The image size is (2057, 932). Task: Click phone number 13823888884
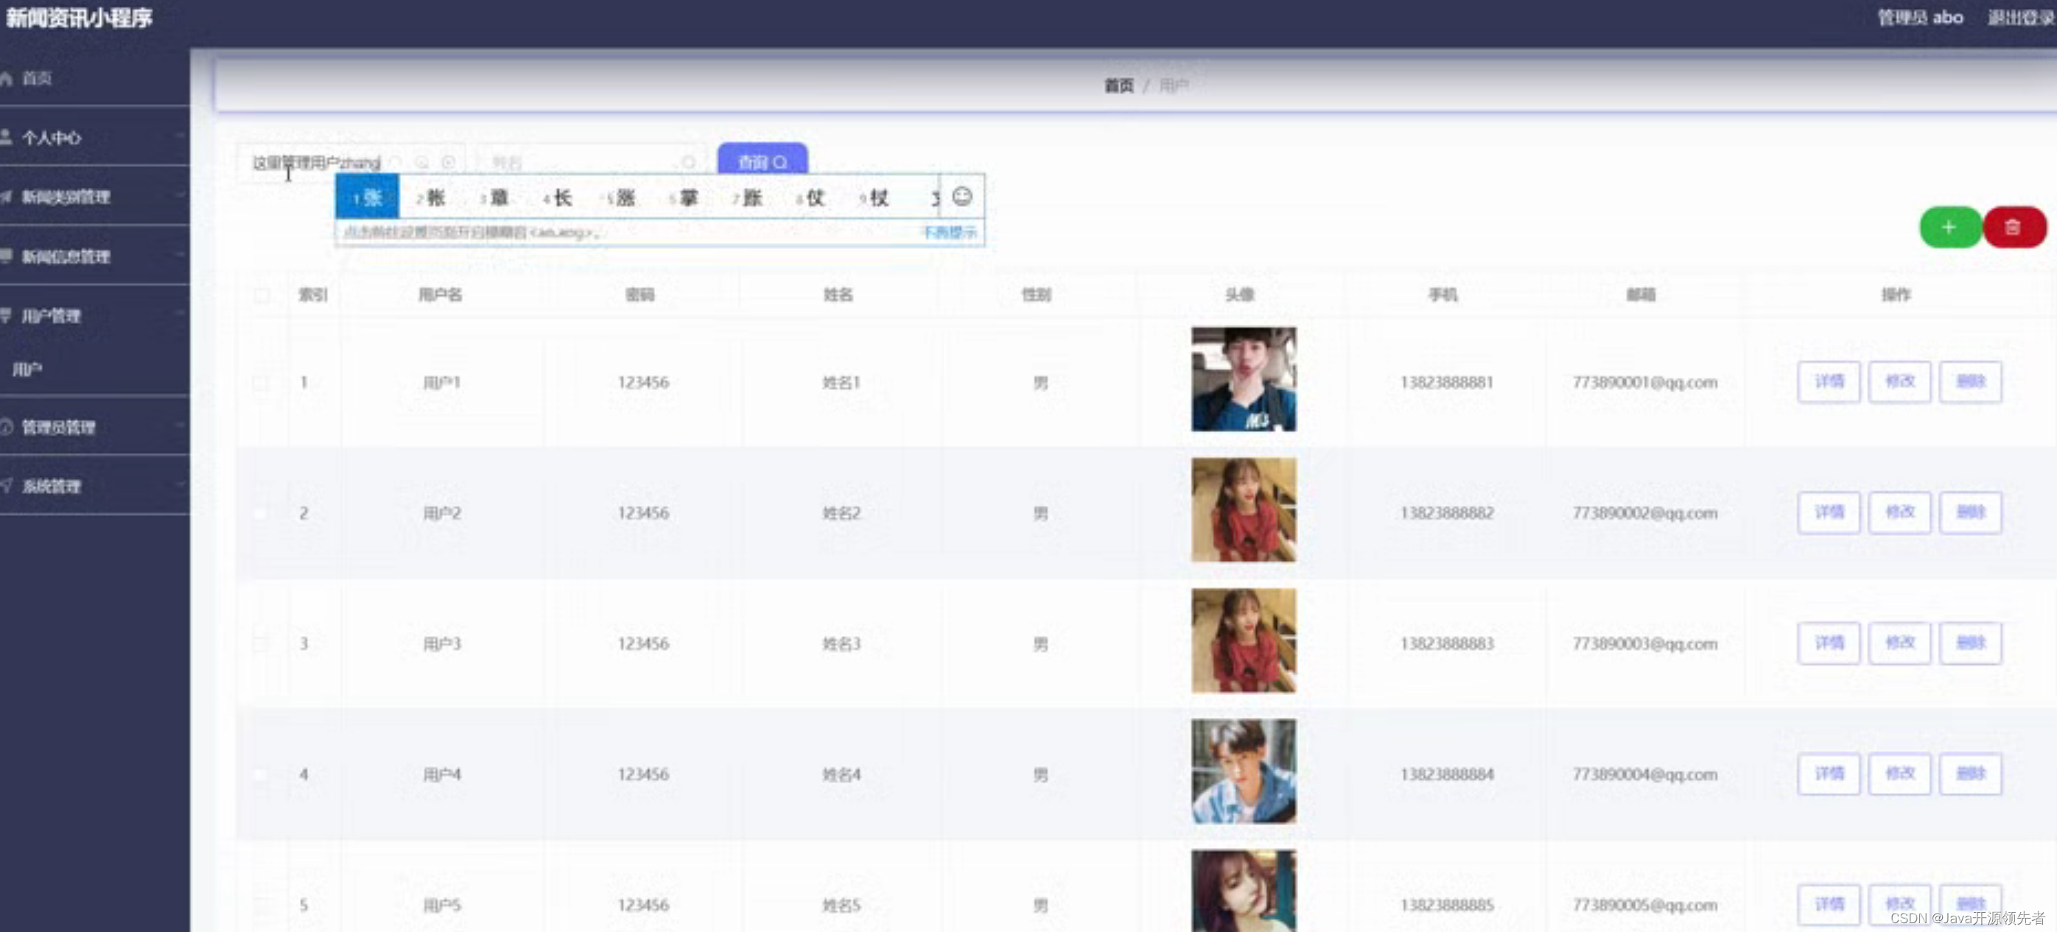pos(1446,774)
